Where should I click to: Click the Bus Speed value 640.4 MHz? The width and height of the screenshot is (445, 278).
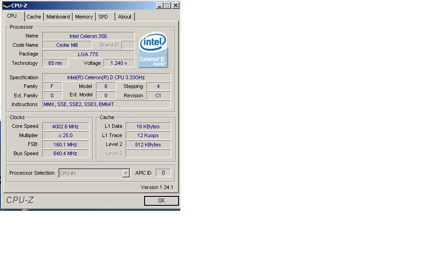tap(65, 153)
